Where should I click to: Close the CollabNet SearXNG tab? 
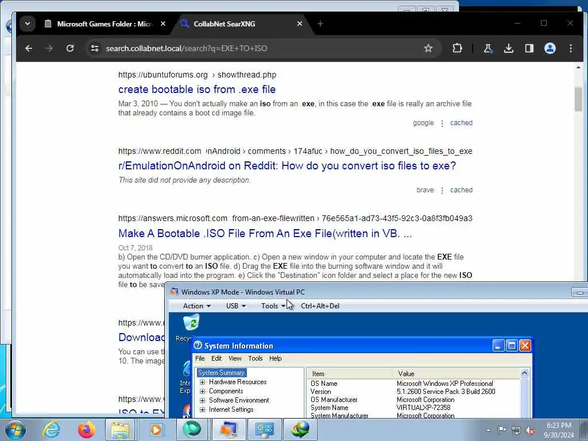coord(300,24)
